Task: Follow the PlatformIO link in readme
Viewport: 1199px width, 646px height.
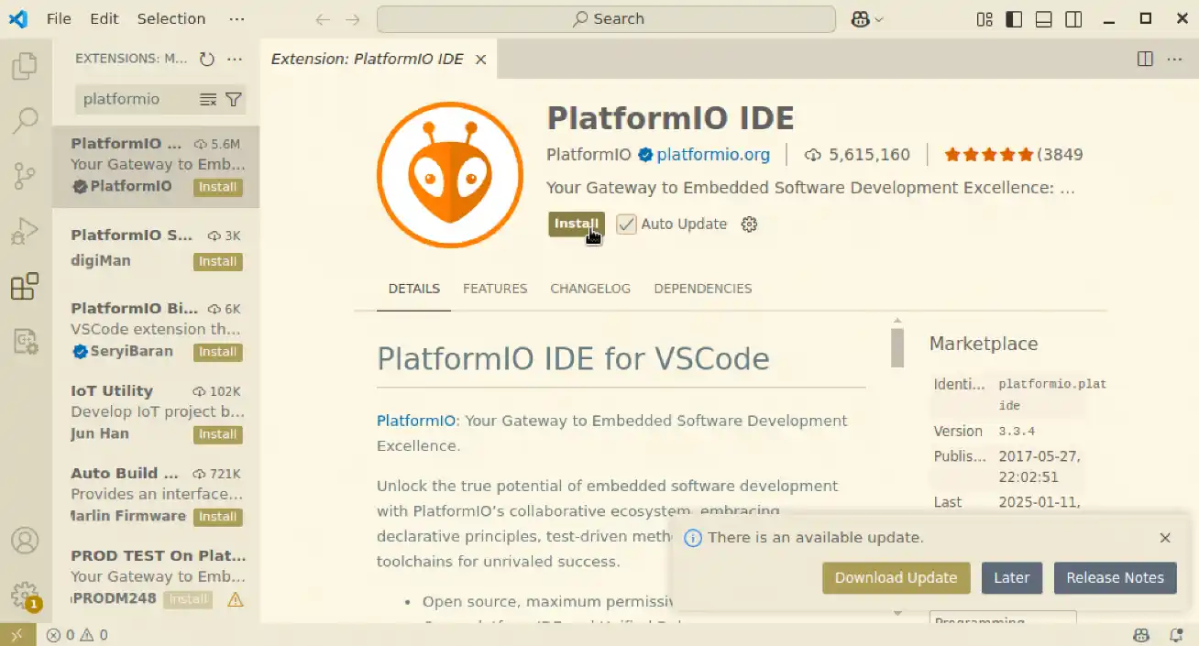Action: point(416,421)
